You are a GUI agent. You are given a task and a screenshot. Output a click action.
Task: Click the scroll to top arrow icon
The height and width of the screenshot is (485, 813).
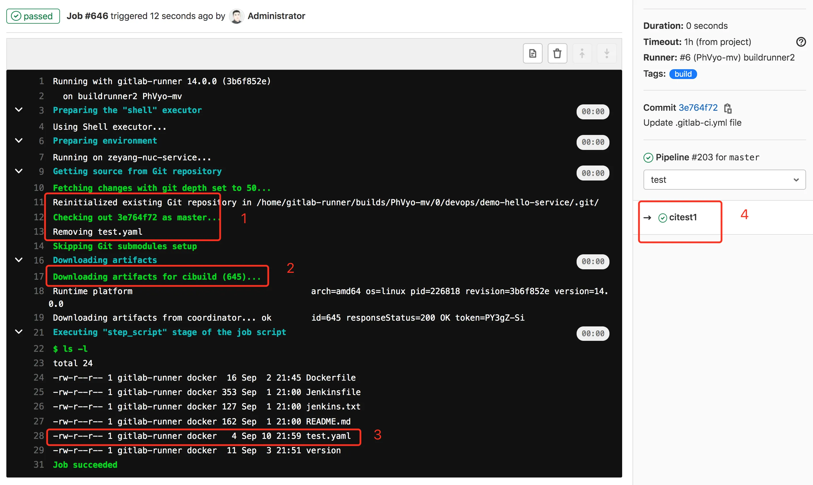pos(582,53)
